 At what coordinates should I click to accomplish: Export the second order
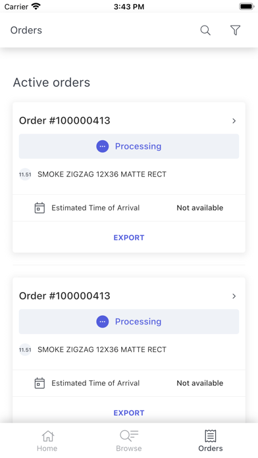[x=129, y=413]
